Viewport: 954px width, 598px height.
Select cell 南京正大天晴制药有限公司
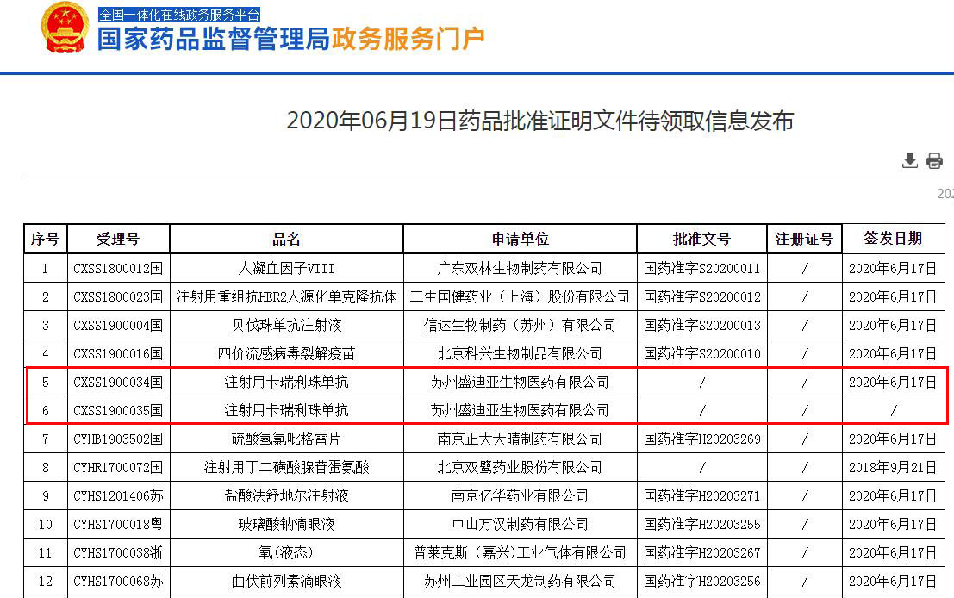(x=521, y=439)
